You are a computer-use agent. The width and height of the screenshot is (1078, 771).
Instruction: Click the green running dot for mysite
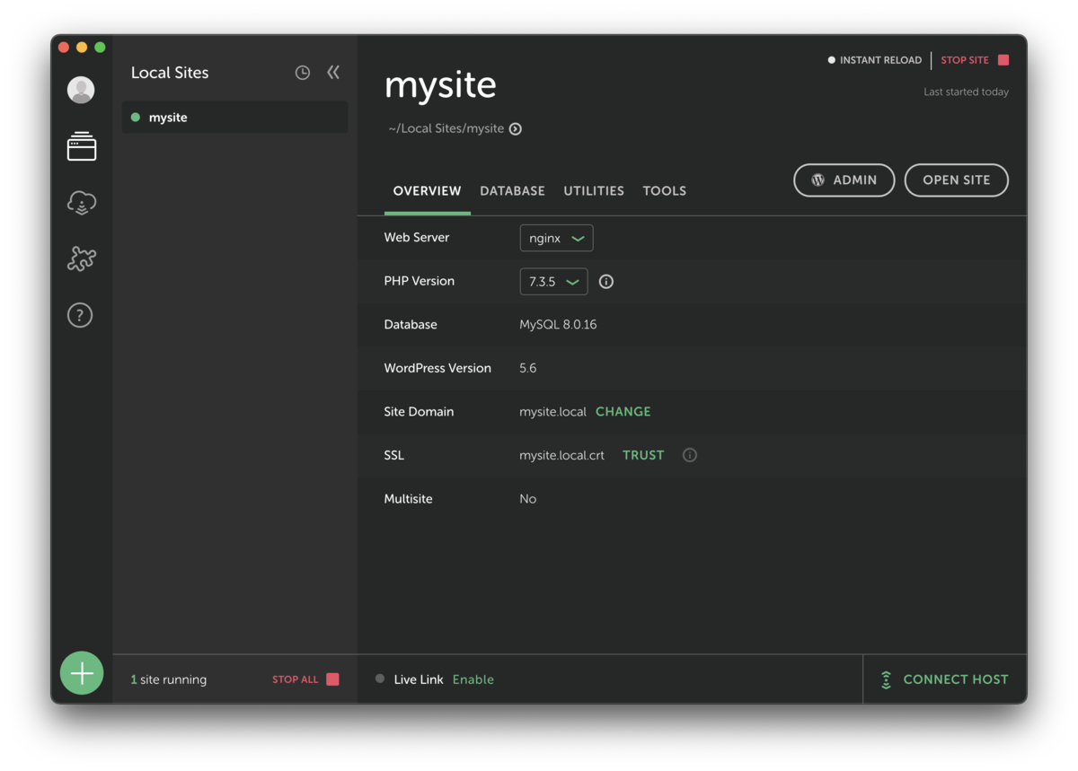pos(136,118)
